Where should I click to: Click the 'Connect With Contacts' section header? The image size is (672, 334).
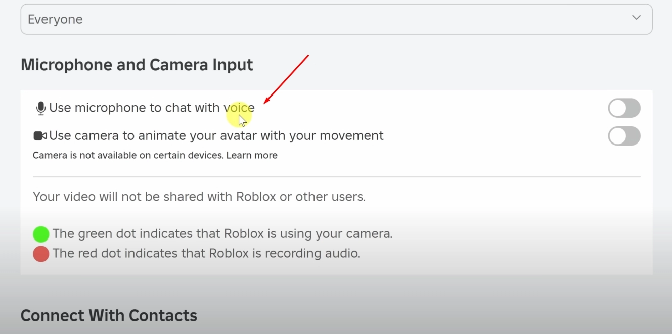(108, 315)
